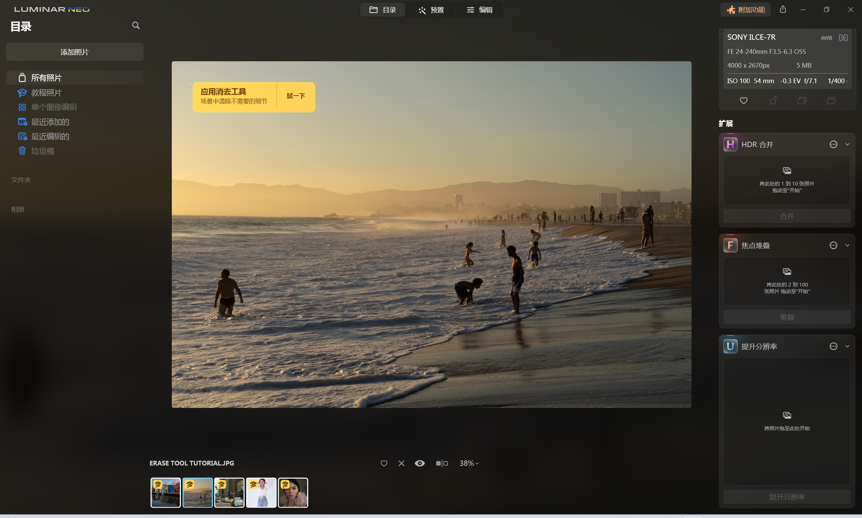862x518 pixels.
Task: Collapse the HDR 合并 panel chevron
Action: [847, 144]
